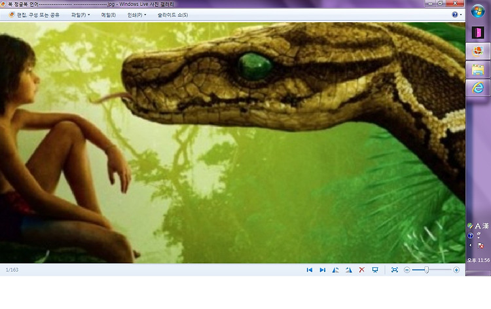Zoom out with the minus button
The image size is (491, 309).
[407, 270]
